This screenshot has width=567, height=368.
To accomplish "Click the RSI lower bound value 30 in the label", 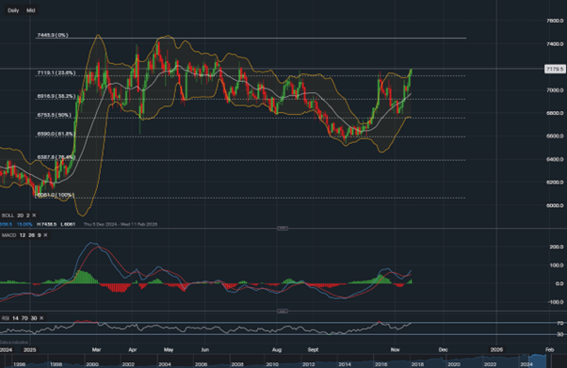I will (34, 318).
